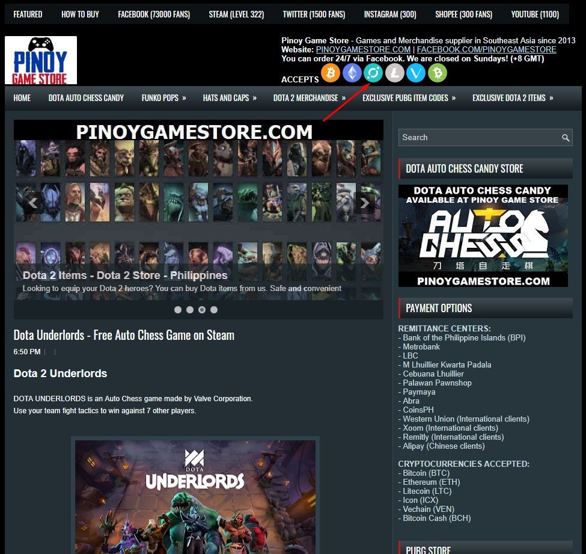Open Dota Auto Chess Candy menu item
Image resolution: width=586 pixels, height=554 pixels.
tap(86, 98)
